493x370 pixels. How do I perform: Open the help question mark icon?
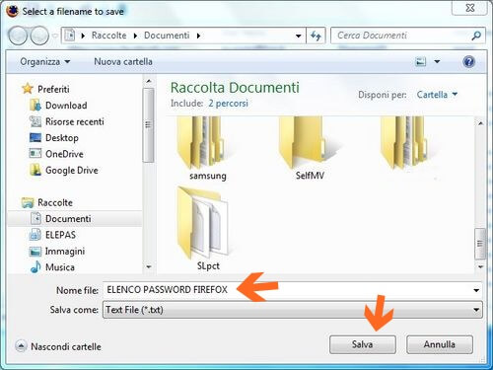(x=468, y=61)
